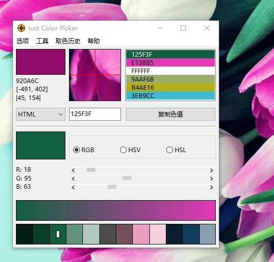Click right arrow of the R slider
Viewport: 274px width, 262px height.
212,170
